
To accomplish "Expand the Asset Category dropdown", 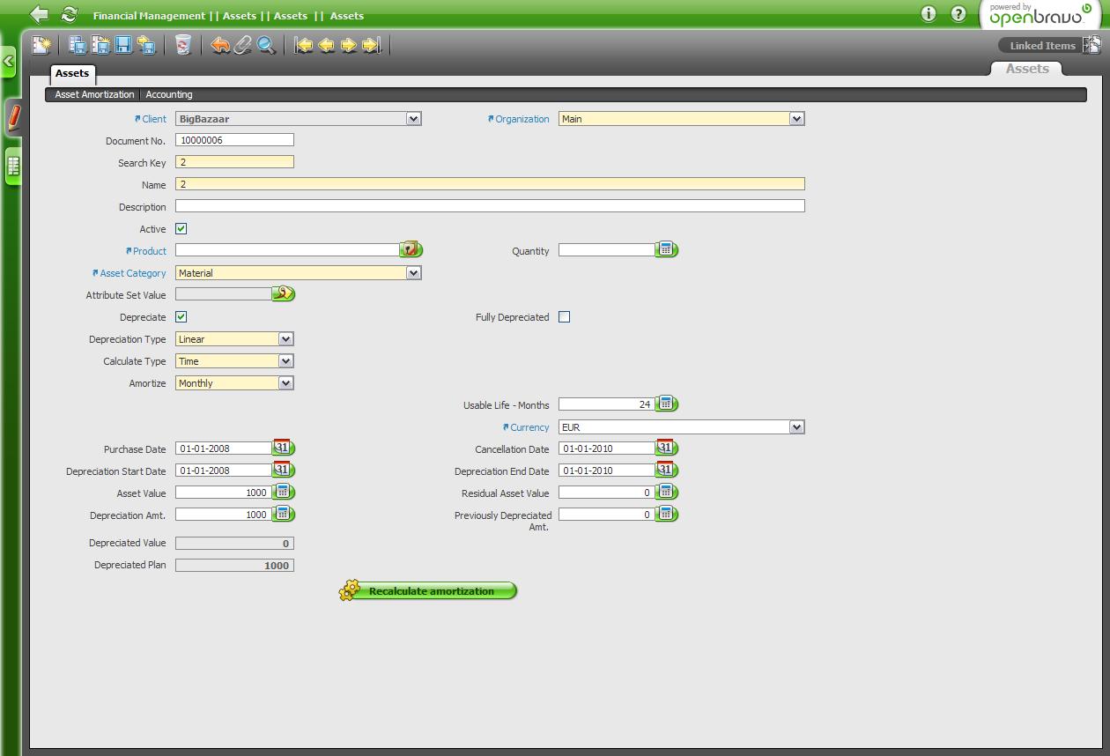I will pos(413,273).
